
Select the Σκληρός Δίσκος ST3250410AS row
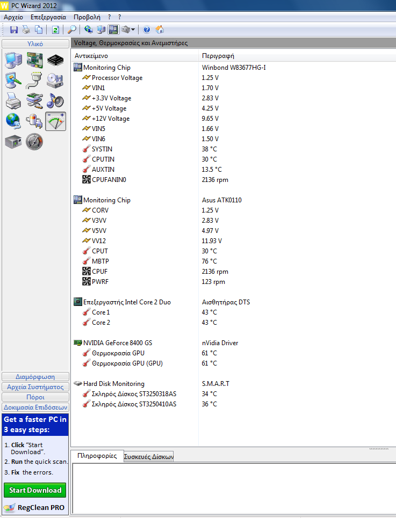point(233,404)
